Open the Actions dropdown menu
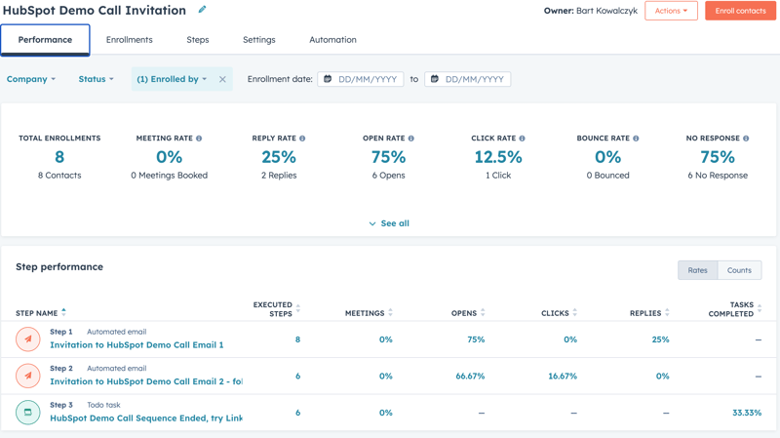 pos(671,11)
